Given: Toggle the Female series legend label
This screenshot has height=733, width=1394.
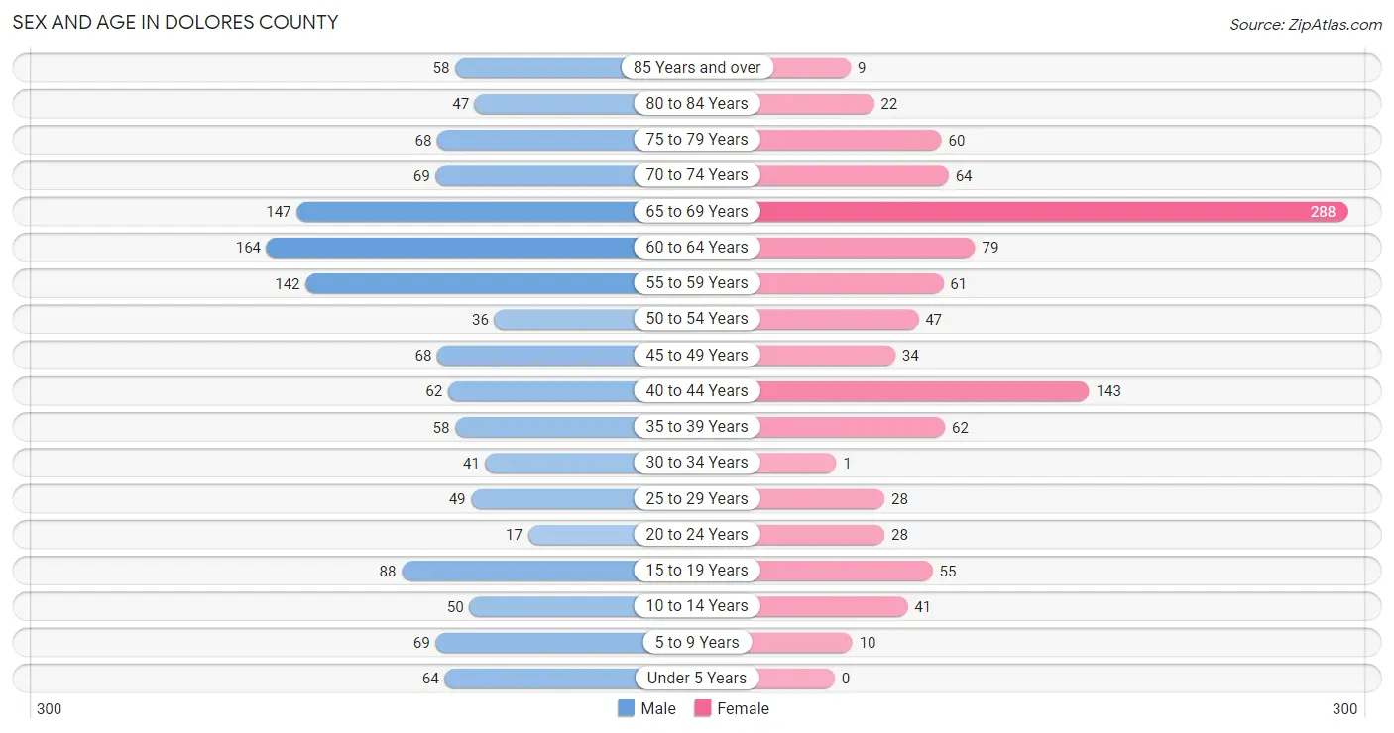Looking at the screenshot, I should pyautogui.click(x=744, y=708).
